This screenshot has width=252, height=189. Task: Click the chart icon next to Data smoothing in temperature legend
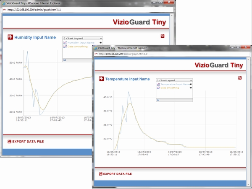(158, 88)
